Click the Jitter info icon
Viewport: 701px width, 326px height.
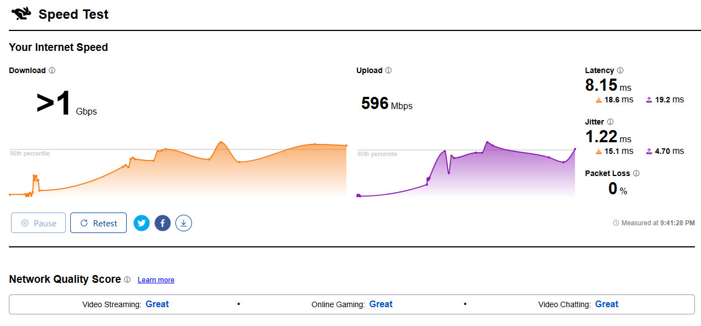click(x=610, y=122)
